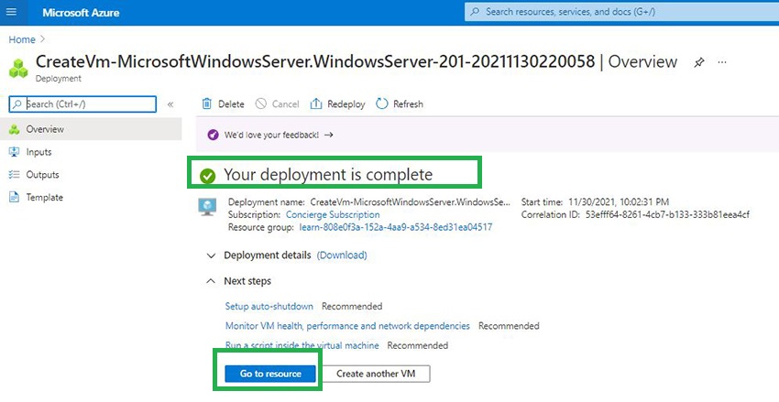Click the Redeploy upload icon
Image resolution: width=779 pixels, height=402 pixels.
pos(316,103)
